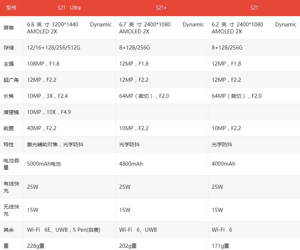Viewport: 300px width, 250px height.
Task: Click the 5000mAh电池 cell
Action: coord(44,164)
